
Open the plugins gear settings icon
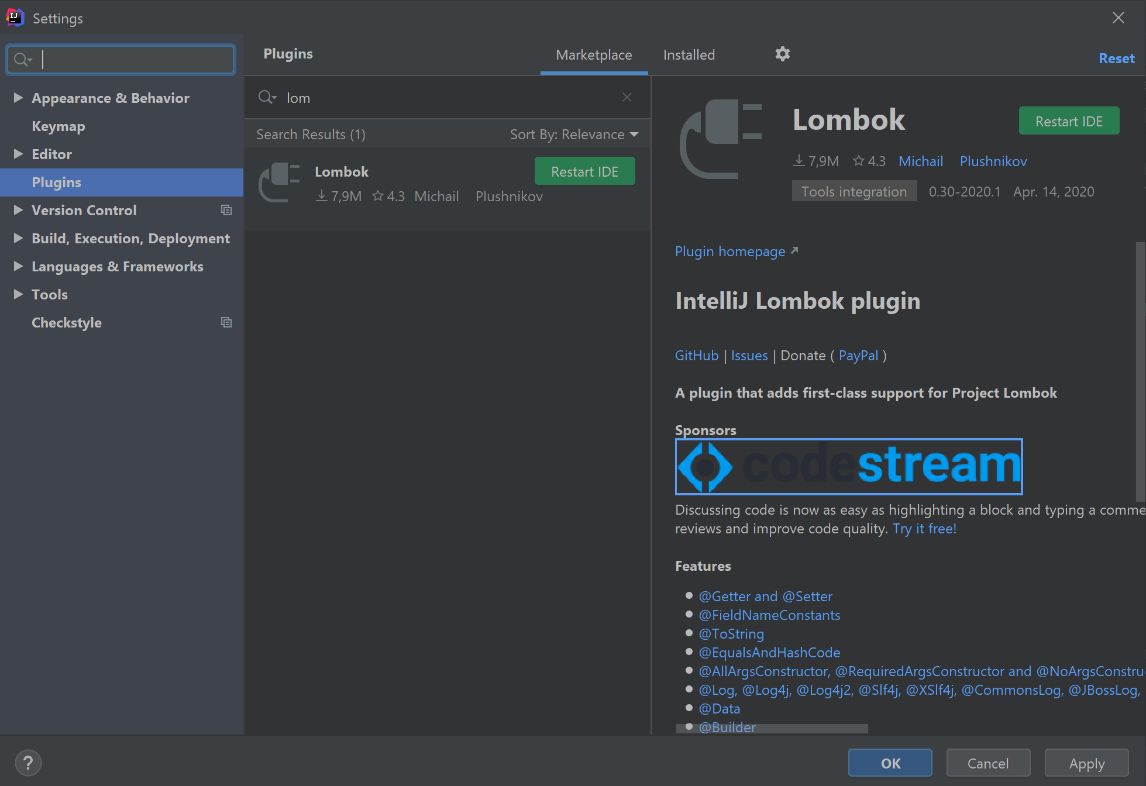782,54
